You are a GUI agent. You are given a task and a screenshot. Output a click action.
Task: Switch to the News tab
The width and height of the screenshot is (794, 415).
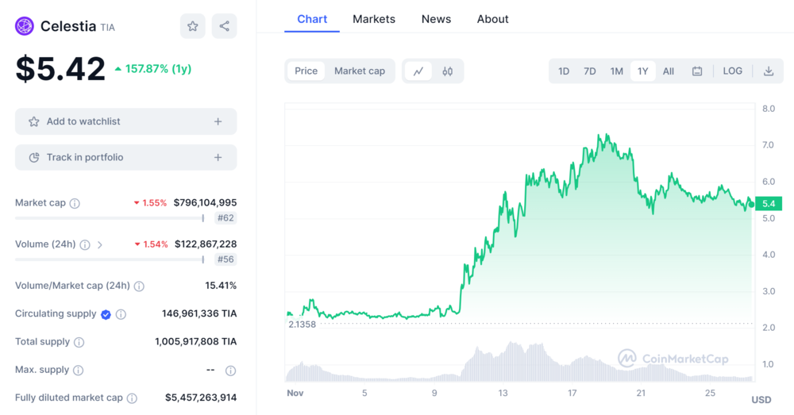(436, 19)
